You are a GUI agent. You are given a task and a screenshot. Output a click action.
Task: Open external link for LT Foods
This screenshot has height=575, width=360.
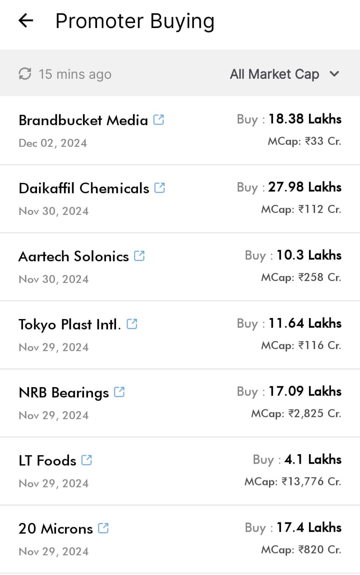pyautogui.click(x=87, y=460)
